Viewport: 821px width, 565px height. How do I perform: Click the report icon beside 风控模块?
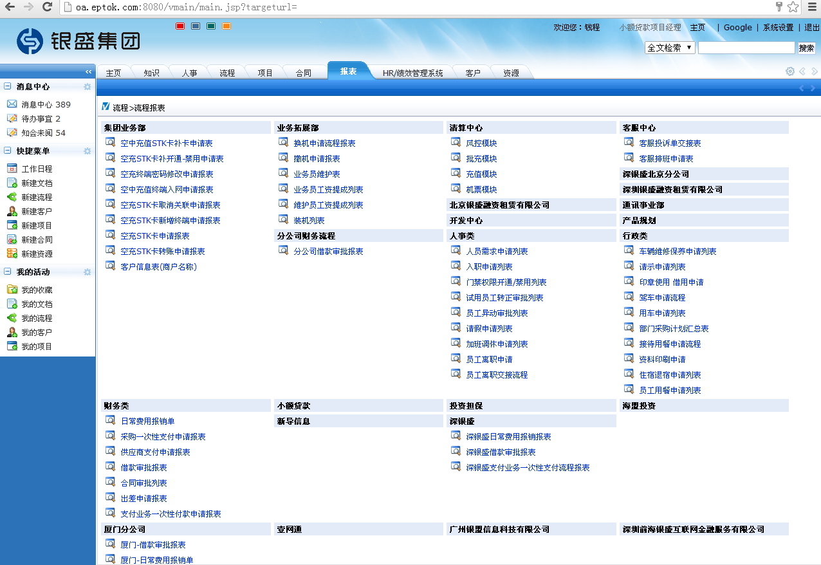coord(456,142)
